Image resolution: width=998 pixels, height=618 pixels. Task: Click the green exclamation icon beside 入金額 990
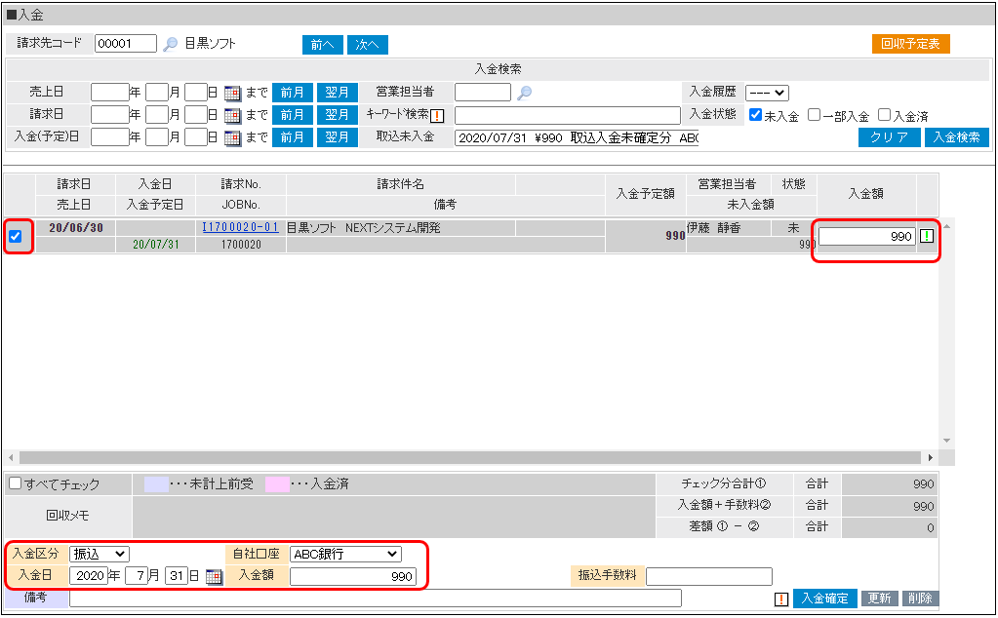pos(927,236)
